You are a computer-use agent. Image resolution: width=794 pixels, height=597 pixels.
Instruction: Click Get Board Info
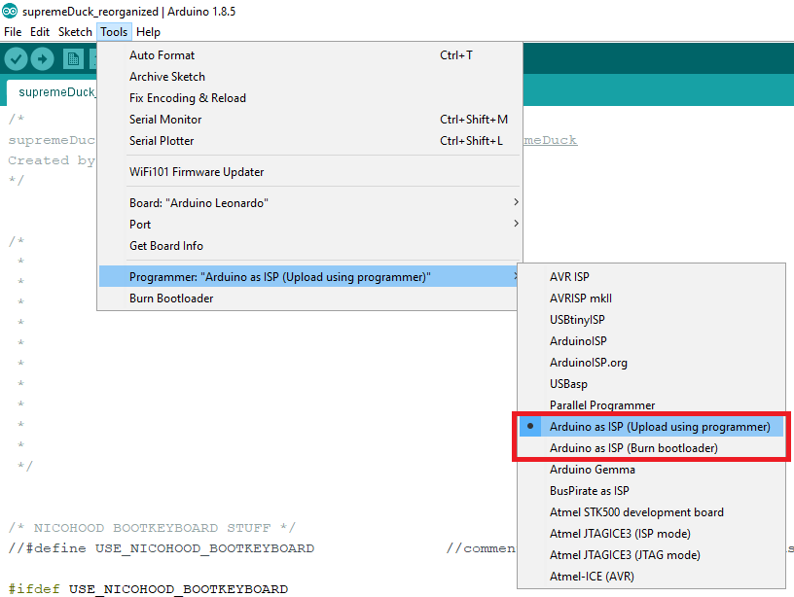(x=309, y=245)
